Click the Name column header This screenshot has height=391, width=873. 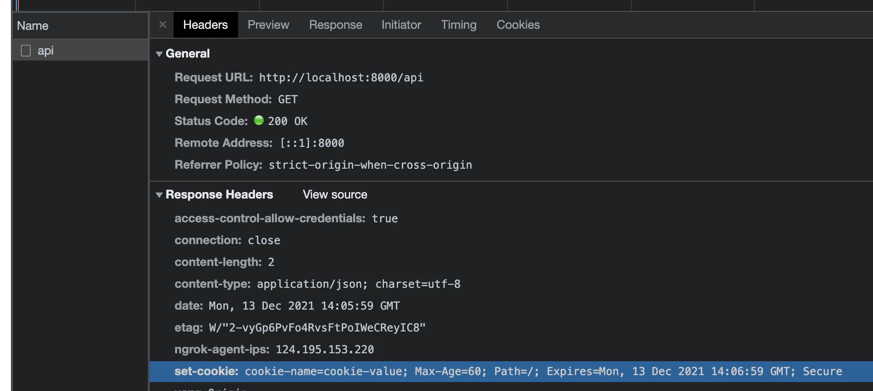click(80, 26)
